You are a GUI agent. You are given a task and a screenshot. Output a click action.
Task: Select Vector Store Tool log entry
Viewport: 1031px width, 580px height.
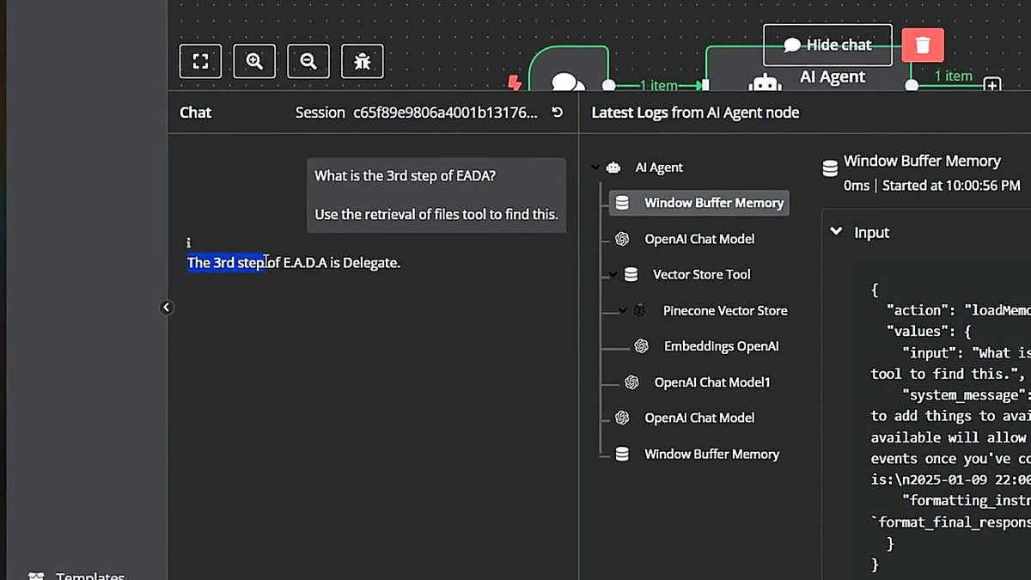701,275
